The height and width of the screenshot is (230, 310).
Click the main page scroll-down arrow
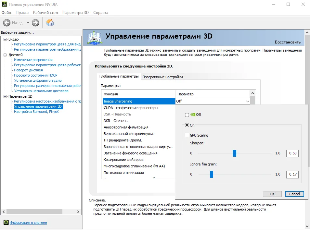(307, 226)
